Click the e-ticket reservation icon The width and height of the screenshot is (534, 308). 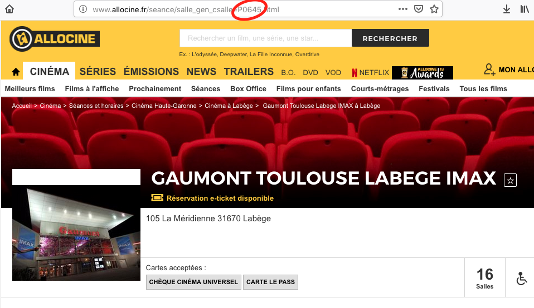[157, 197]
